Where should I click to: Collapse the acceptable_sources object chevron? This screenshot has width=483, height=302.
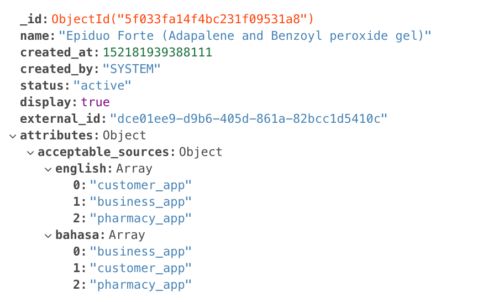tap(30, 153)
